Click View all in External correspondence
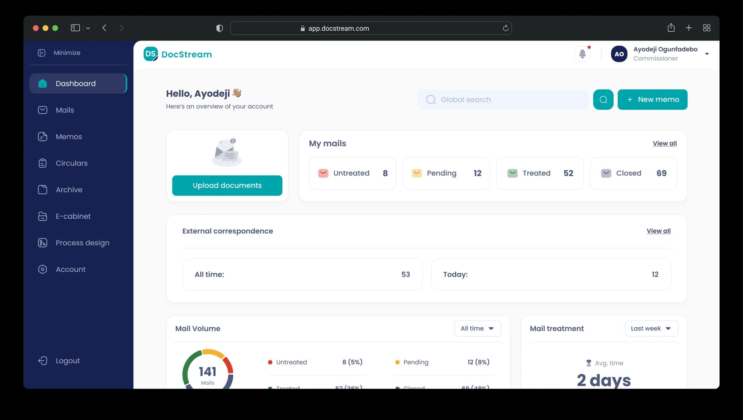This screenshot has width=743, height=420. pyautogui.click(x=658, y=231)
